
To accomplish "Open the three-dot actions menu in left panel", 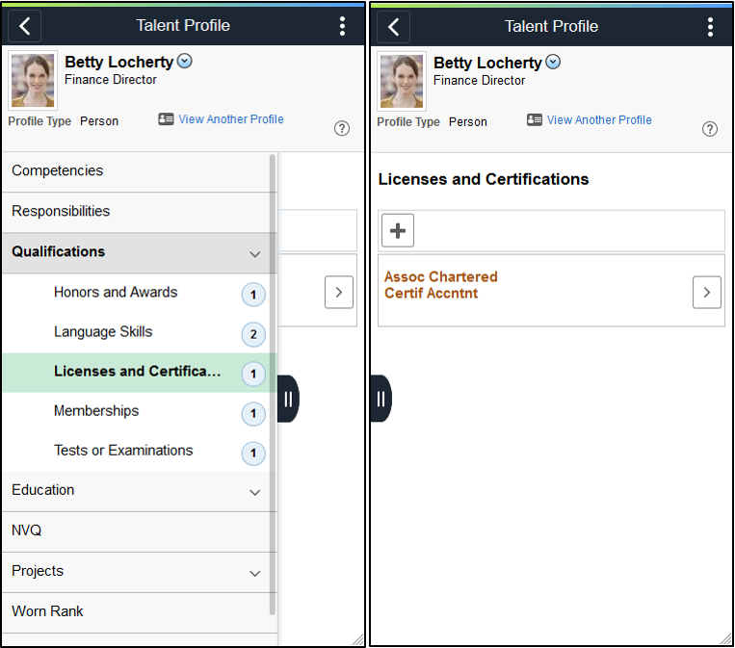I will click(342, 26).
